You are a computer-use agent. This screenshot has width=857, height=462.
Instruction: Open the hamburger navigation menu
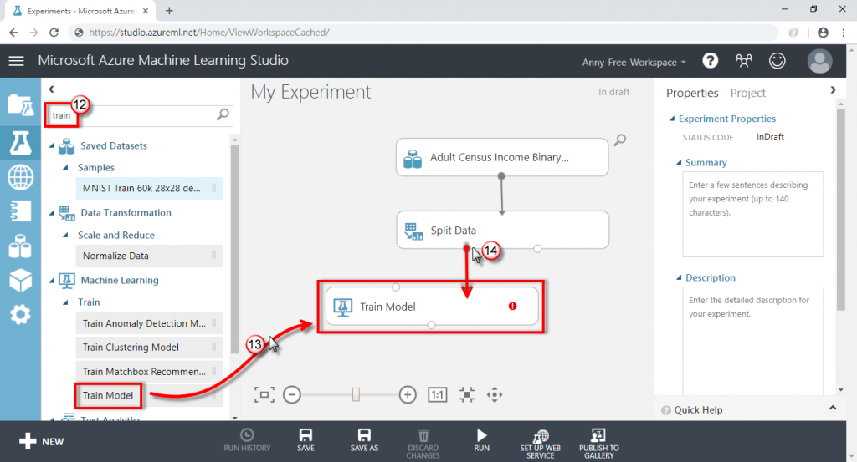tap(17, 60)
